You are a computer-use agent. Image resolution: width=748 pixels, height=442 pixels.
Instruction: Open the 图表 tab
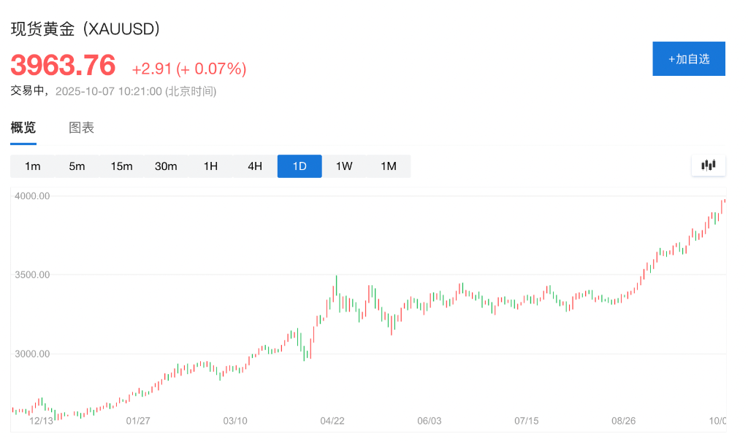click(x=81, y=128)
